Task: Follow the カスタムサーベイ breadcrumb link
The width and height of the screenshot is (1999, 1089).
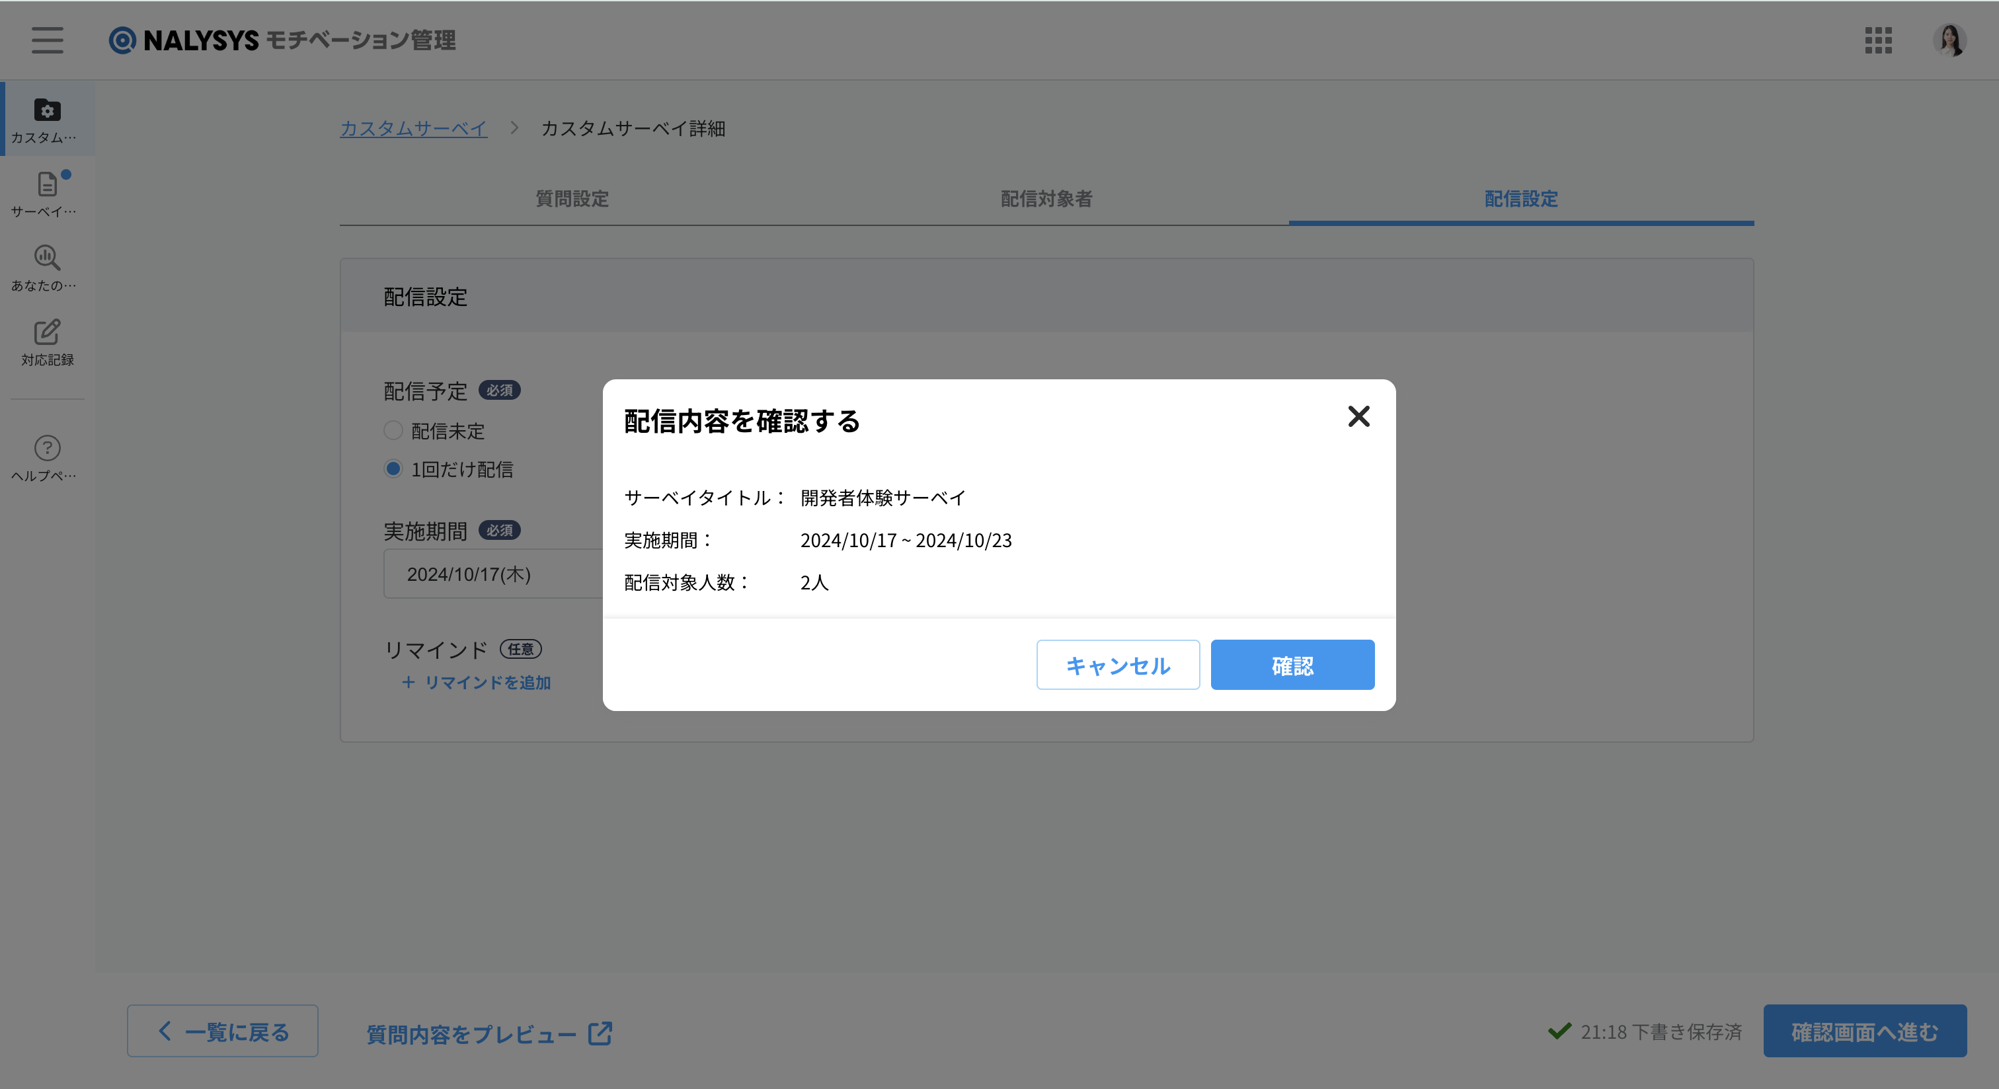Action: coord(414,129)
